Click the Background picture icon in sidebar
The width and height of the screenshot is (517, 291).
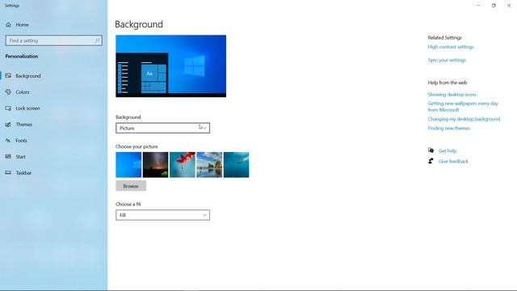(x=8, y=75)
